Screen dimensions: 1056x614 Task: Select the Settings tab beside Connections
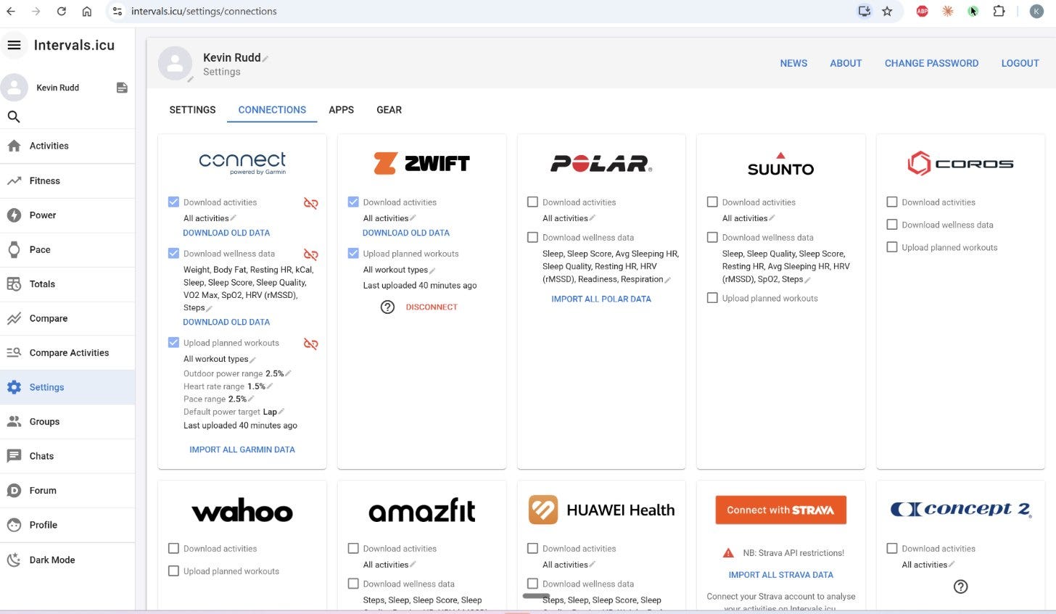(192, 110)
